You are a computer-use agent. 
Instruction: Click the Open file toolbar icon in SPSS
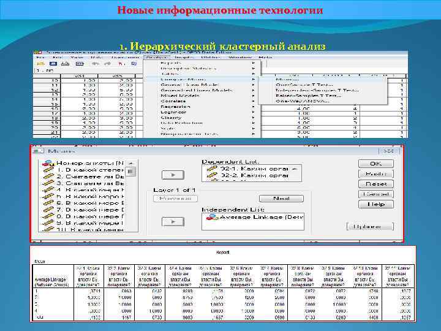pos(41,64)
